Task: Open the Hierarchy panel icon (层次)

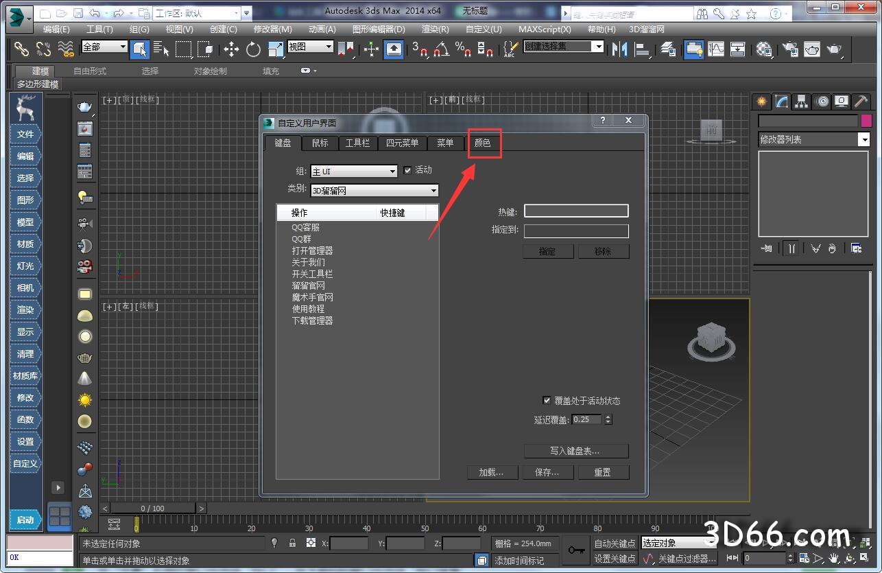Action: coord(802,102)
